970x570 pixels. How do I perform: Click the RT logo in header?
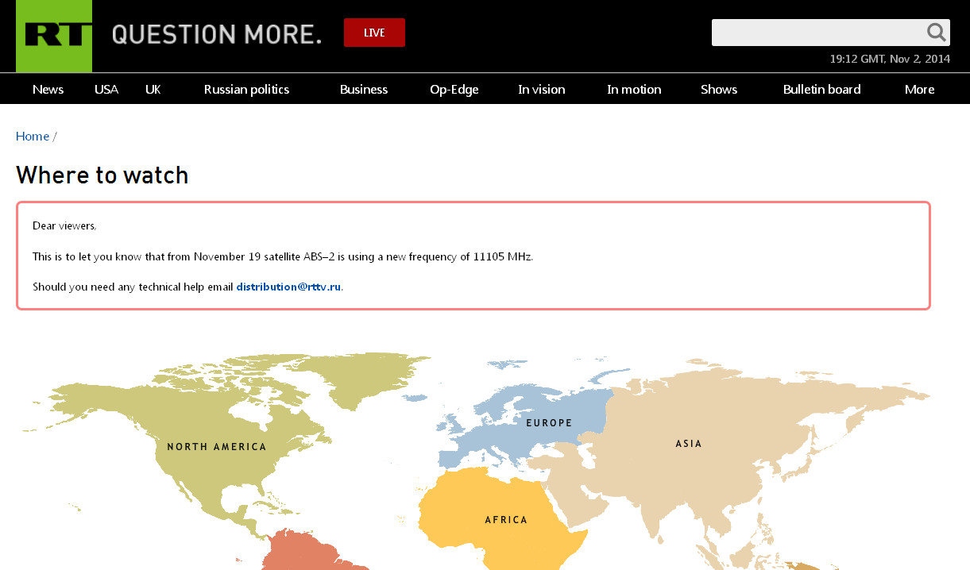(54, 36)
